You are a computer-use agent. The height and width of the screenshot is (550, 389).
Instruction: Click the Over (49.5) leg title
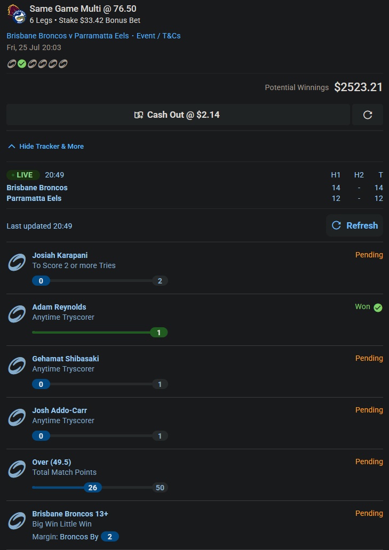coord(52,462)
